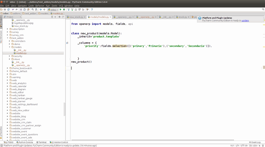Start debugging with the bug icon
The image size is (265, 147).
tap(64, 10)
